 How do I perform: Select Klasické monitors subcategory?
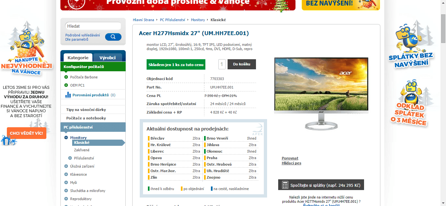98,143
